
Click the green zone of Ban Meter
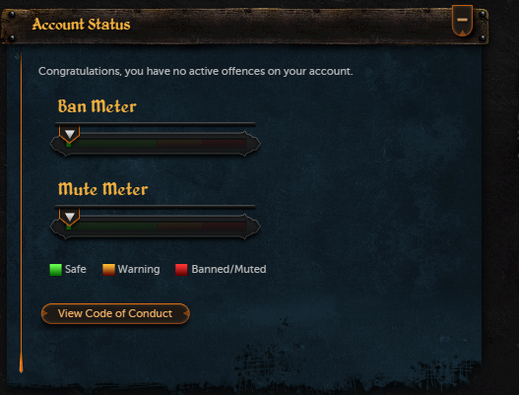click(112, 144)
